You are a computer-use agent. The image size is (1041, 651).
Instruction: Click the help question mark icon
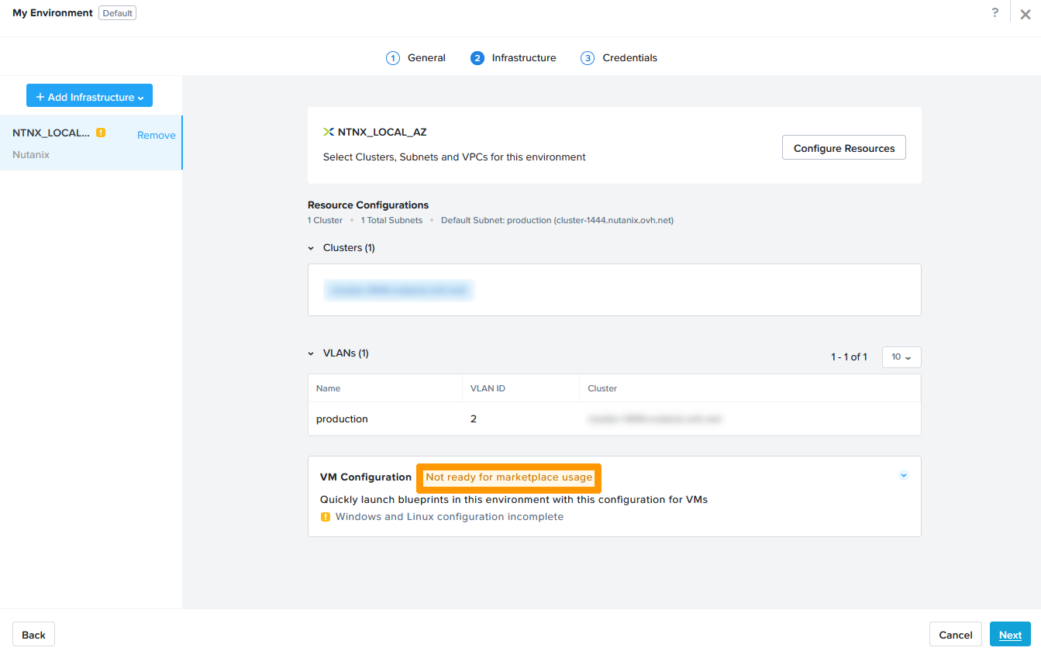995,12
